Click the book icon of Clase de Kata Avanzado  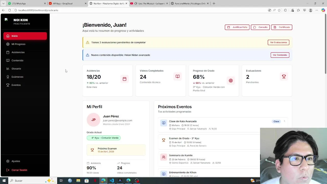tap(163, 123)
